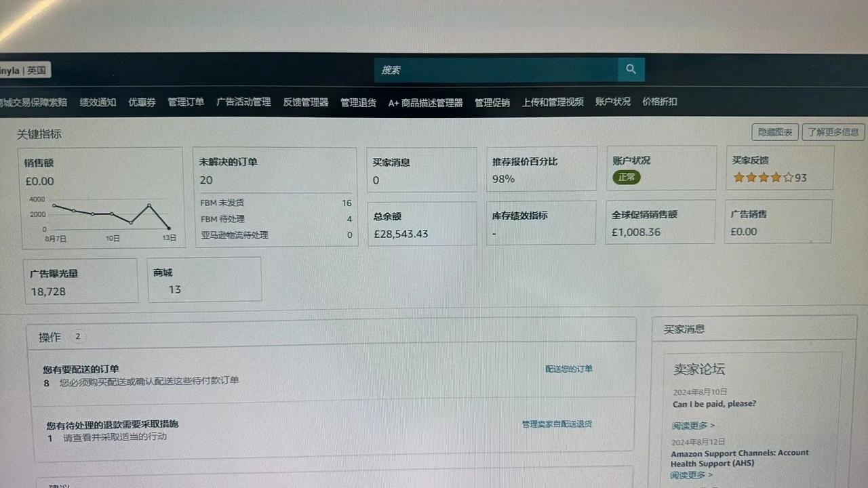
Task: Open the 绩效通知 menu item
Action: click(98, 102)
